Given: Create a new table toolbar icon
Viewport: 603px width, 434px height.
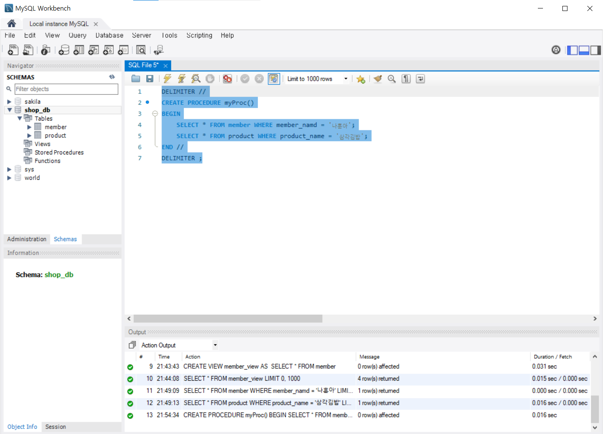Looking at the screenshot, I should [79, 50].
